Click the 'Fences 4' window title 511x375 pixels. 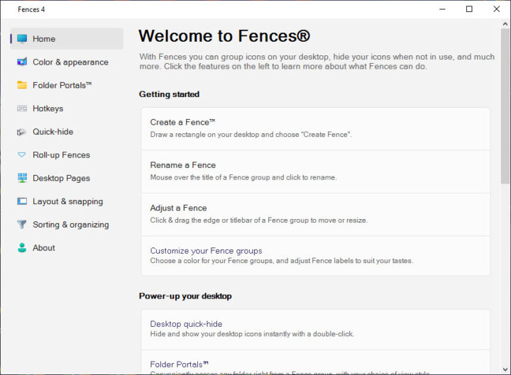point(31,9)
